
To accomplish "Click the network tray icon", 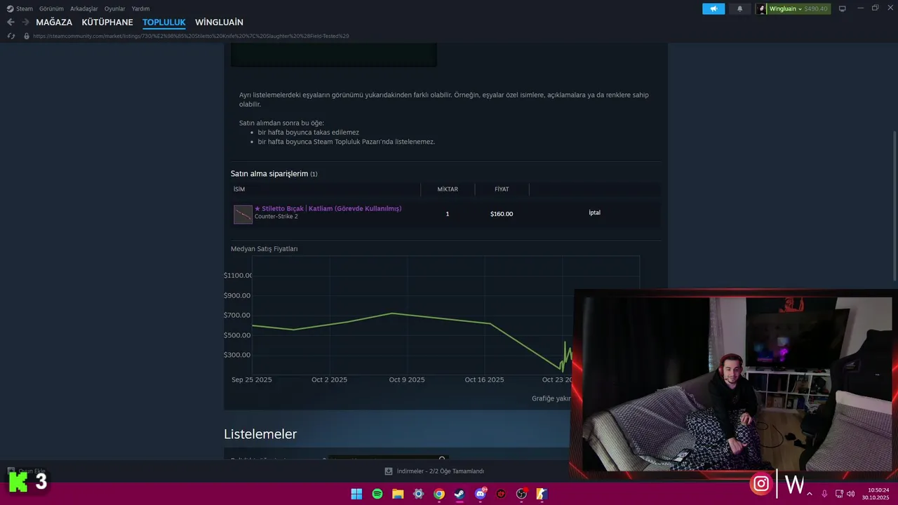I will (839, 494).
